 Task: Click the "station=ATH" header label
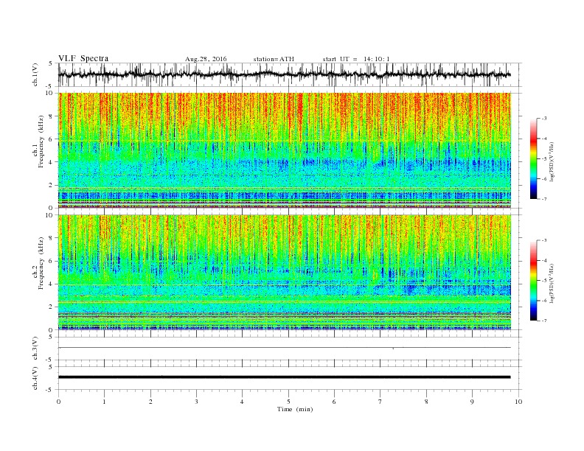coord(274,59)
